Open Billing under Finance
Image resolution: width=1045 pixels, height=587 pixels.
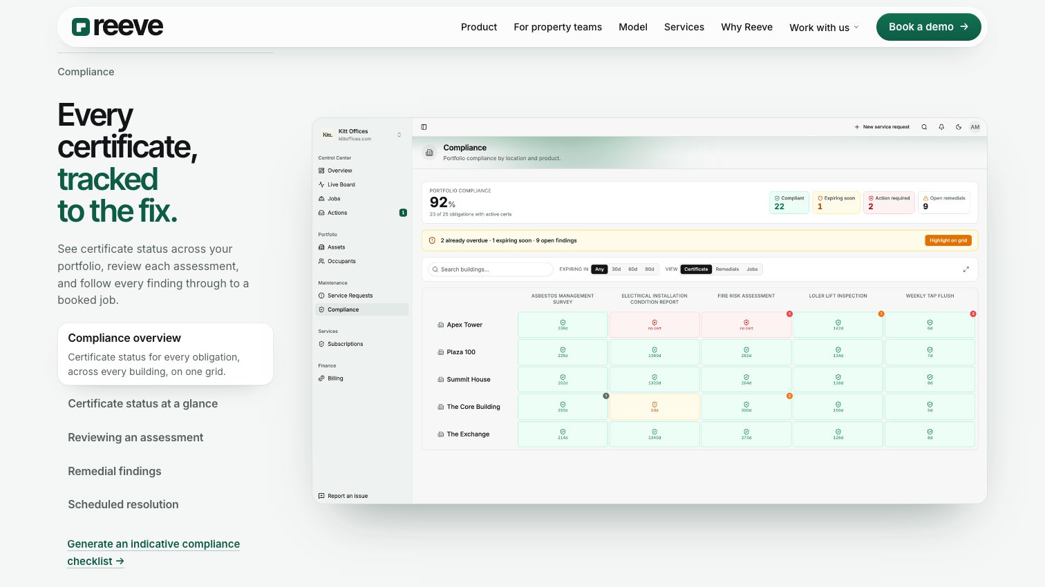(361, 378)
